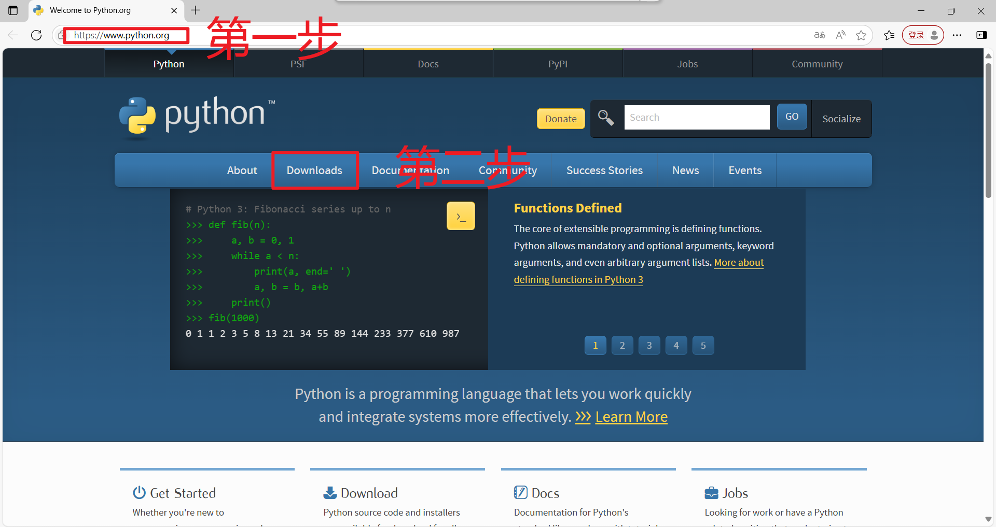Open the browser settings ellipsis menu
The width and height of the screenshot is (996, 527).
point(957,35)
